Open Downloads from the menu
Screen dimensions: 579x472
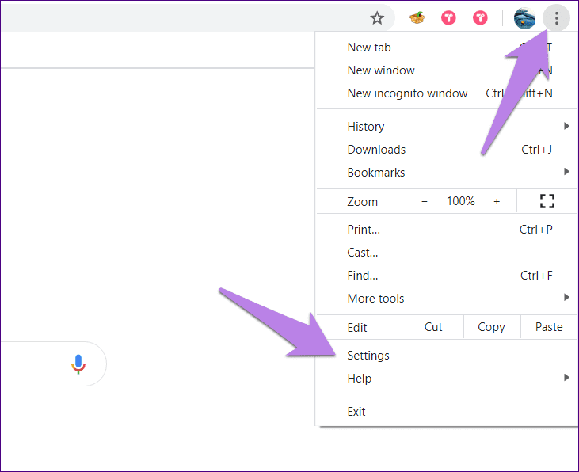[x=448, y=149]
